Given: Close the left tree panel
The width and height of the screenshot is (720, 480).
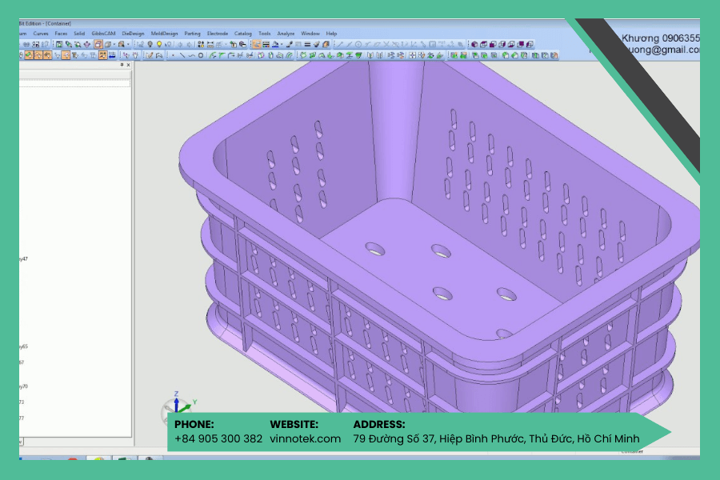Looking at the screenshot, I should pos(128,65).
